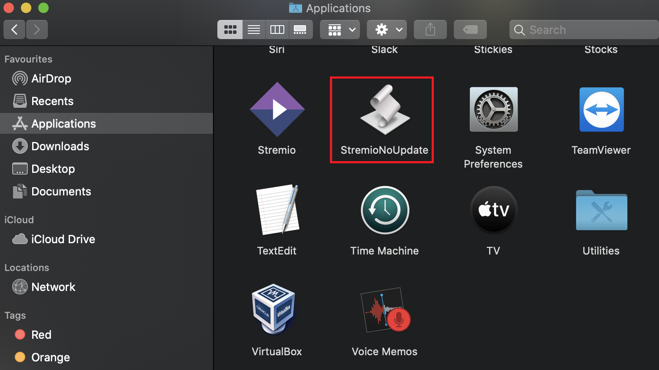The height and width of the screenshot is (370, 659).
Task: Select the StremioNoUpdate script icon
Action: [x=385, y=109]
